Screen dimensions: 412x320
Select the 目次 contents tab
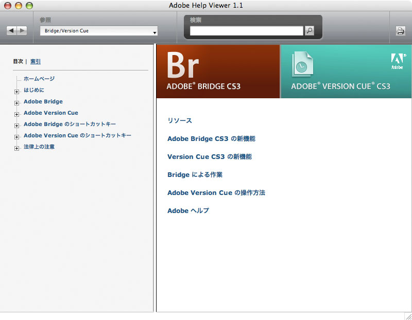(18, 61)
